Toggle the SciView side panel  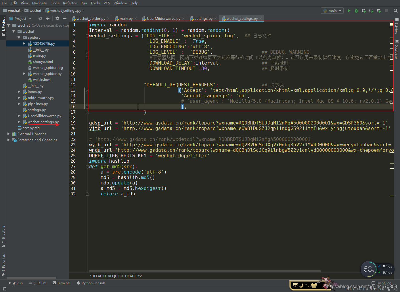397,26
